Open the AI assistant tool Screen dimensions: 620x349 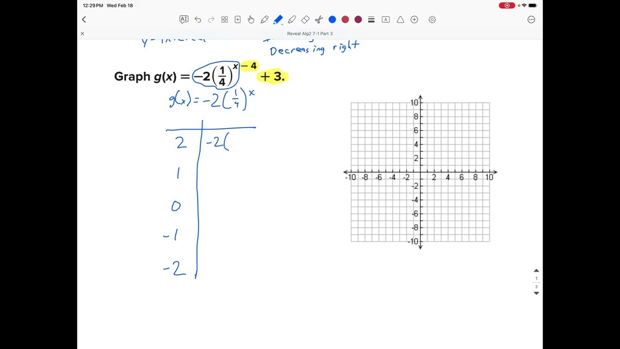click(x=184, y=19)
